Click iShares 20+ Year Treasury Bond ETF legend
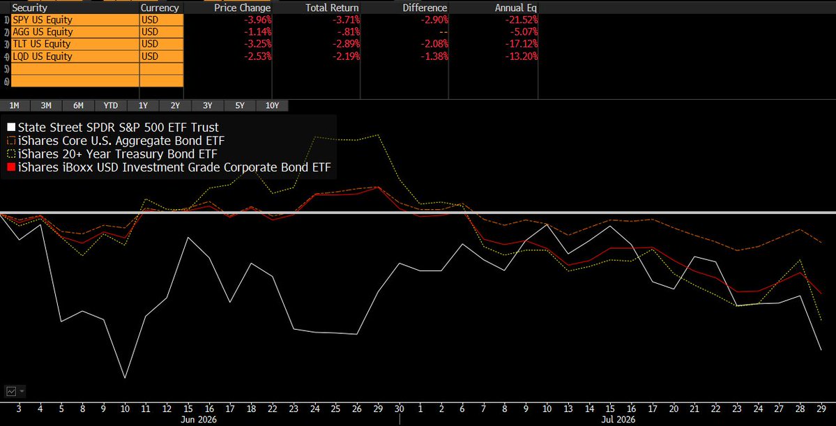The width and height of the screenshot is (836, 426). point(118,154)
